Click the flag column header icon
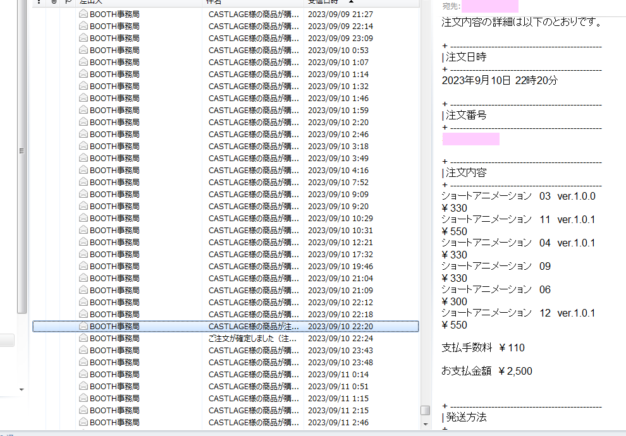The image size is (626, 436). [68, 3]
